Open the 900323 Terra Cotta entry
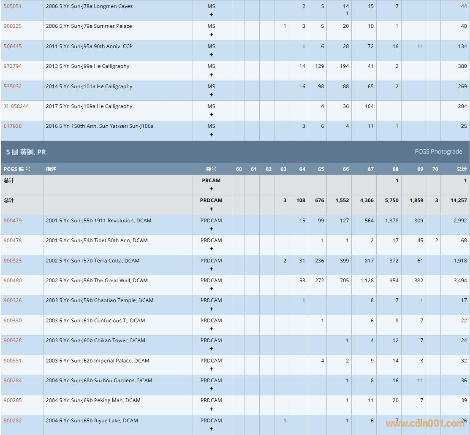This screenshot has height=435, width=470. click(13, 261)
